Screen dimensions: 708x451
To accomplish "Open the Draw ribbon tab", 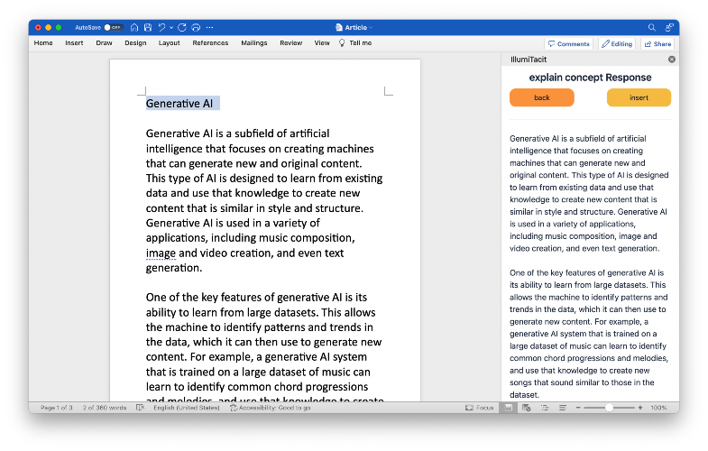I will click(x=104, y=43).
